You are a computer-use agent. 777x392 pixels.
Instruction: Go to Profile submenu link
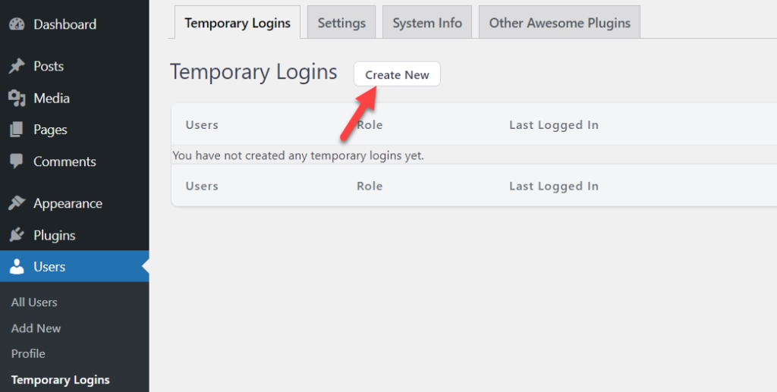pos(28,353)
